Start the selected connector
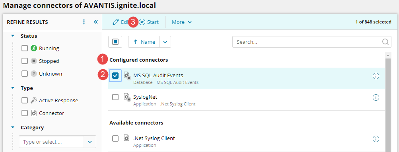Image resolution: width=399 pixels, height=152 pixels. pyautogui.click(x=149, y=22)
